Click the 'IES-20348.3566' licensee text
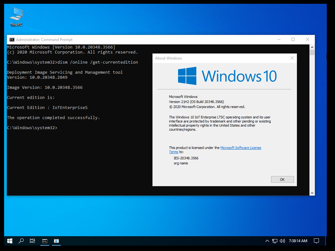The height and width of the screenshot is (251, 335). click(186, 158)
